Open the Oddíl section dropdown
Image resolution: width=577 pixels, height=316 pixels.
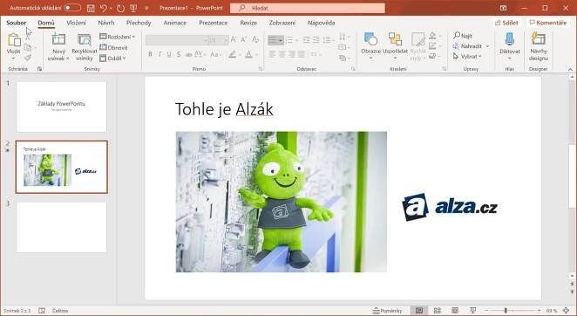[x=112, y=58]
